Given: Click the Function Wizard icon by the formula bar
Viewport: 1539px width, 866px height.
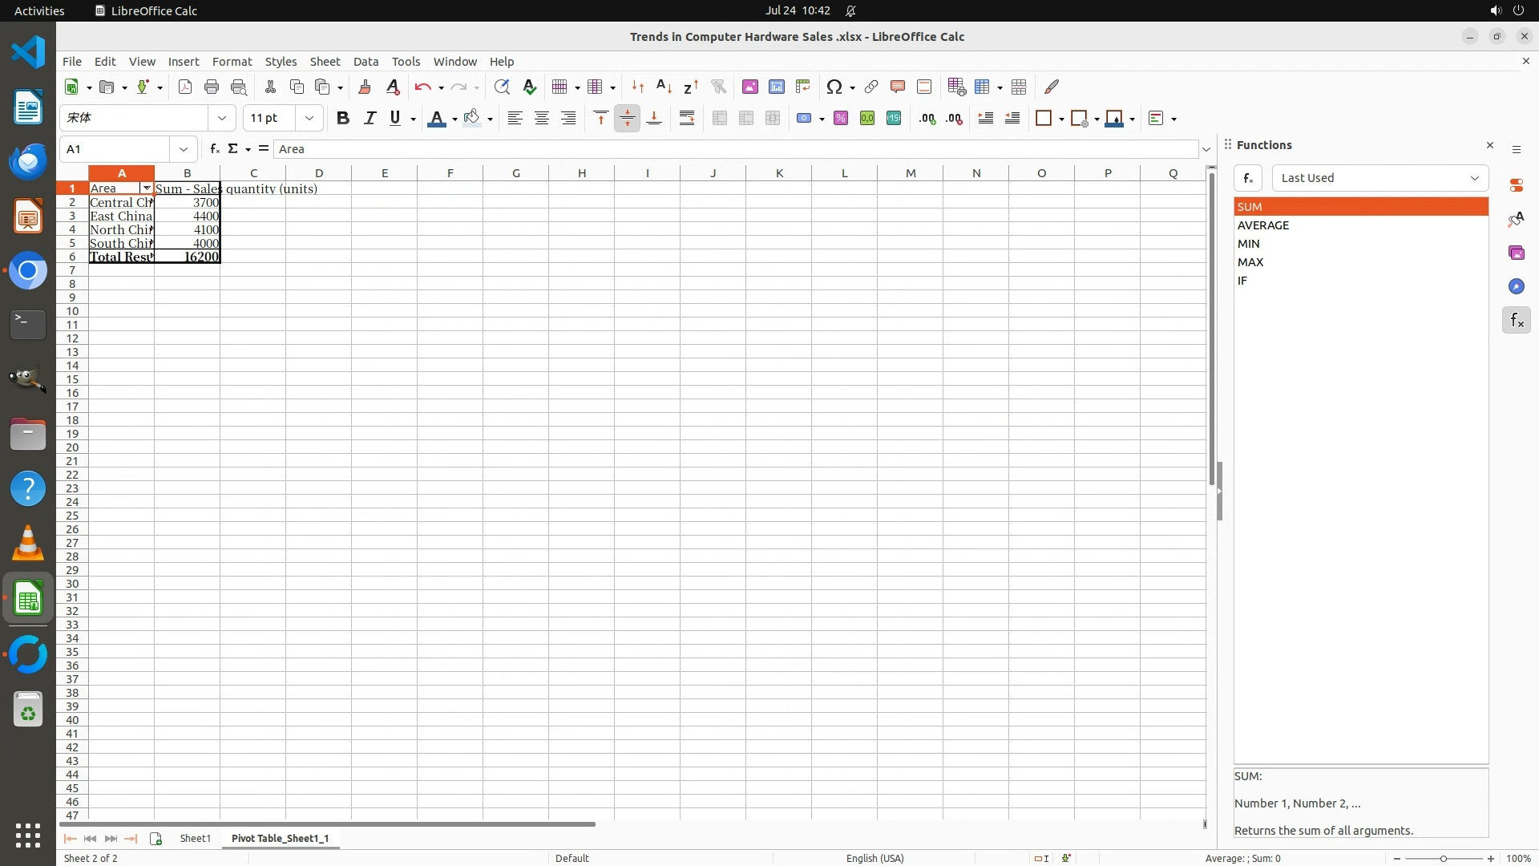Looking at the screenshot, I should coord(214,148).
